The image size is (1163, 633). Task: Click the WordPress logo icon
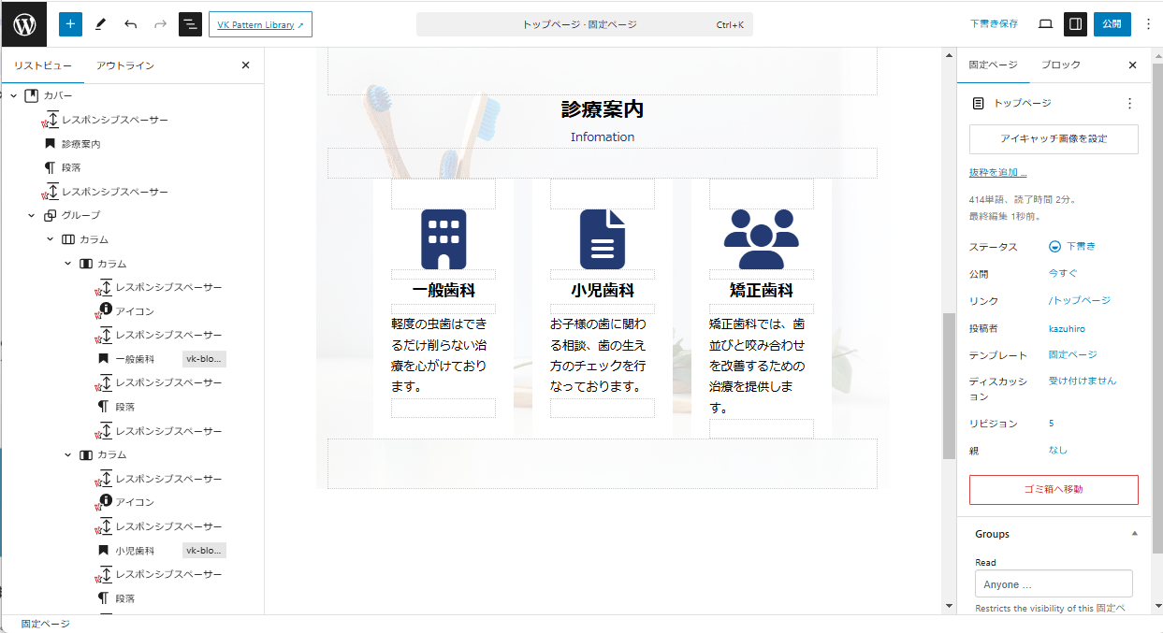click(x=24, y=24)
